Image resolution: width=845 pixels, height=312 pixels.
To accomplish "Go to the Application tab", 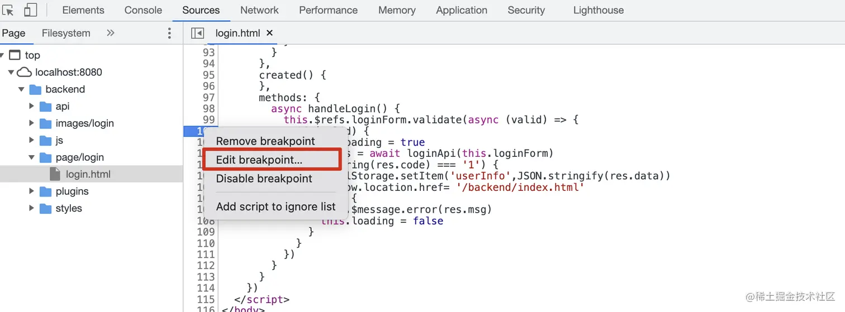I will (x=462, y=10).
